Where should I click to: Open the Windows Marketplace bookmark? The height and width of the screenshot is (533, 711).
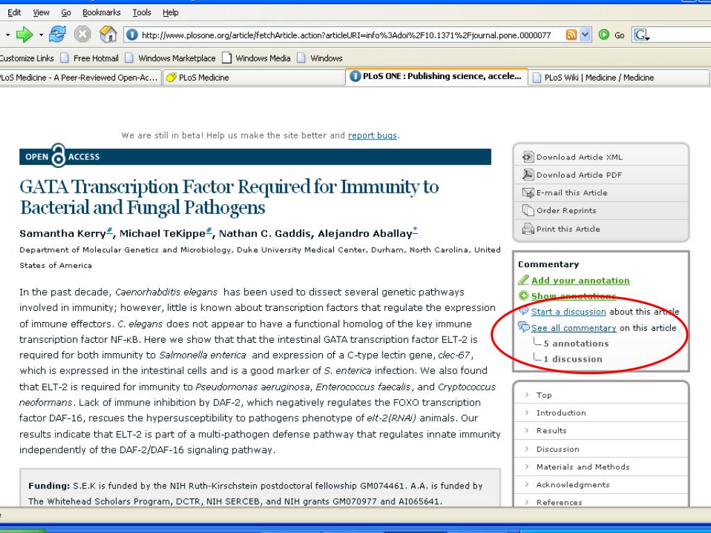point(171,58)
